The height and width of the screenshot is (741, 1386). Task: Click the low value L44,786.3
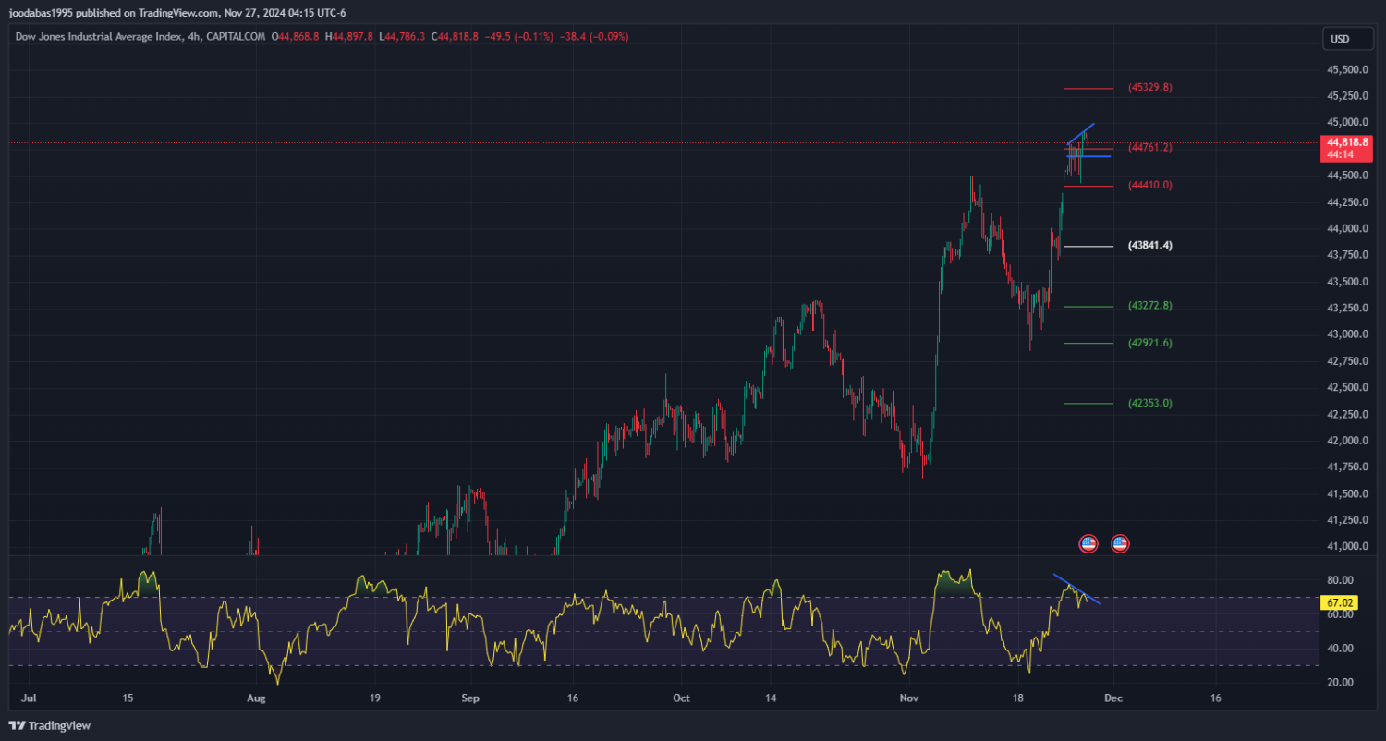tap(403, 37)
